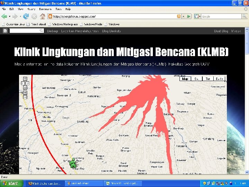Viewport: 249px width, 187px height.
Task: Pan map left arrow control
Action: [x=23, y=83]
